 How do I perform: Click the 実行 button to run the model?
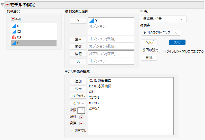pos(177,42)
